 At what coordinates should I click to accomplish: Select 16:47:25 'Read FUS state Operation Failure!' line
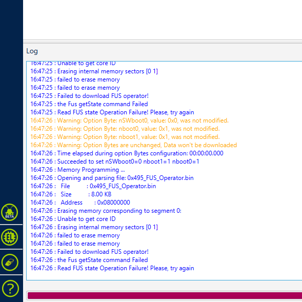point(112,112)
